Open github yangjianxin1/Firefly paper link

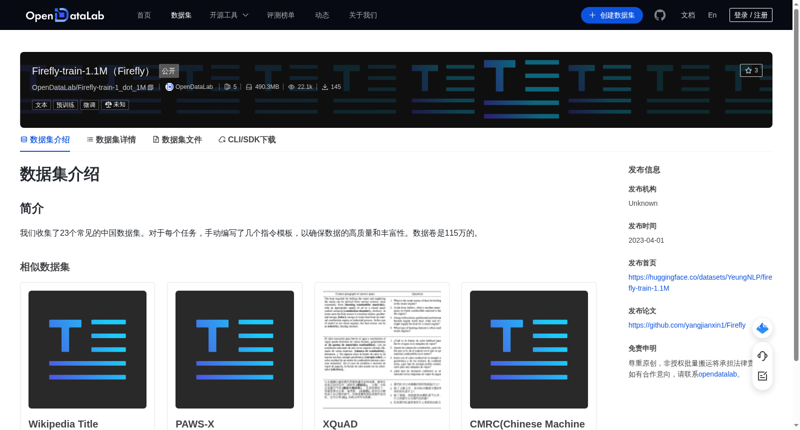(x=687, y=325)
